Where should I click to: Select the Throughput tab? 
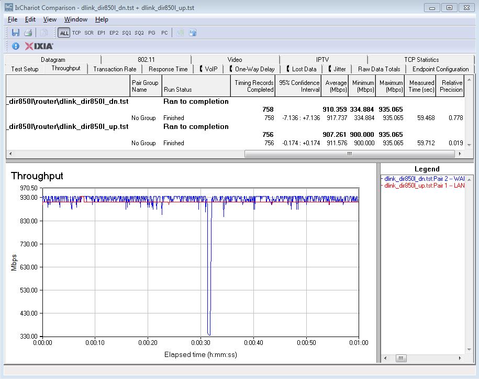click(x=65, y=68)
